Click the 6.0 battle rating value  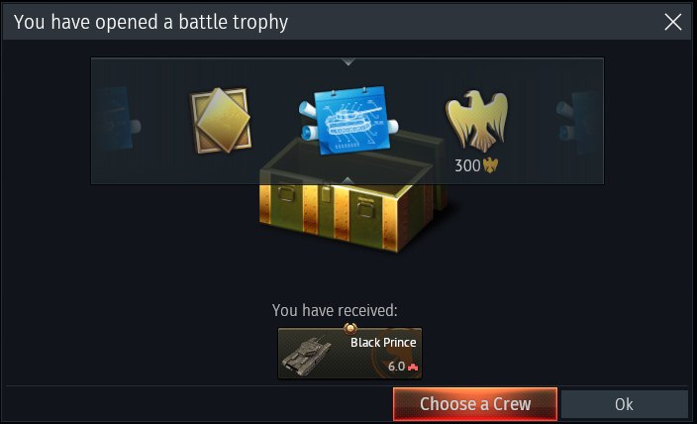click(396, 367)
